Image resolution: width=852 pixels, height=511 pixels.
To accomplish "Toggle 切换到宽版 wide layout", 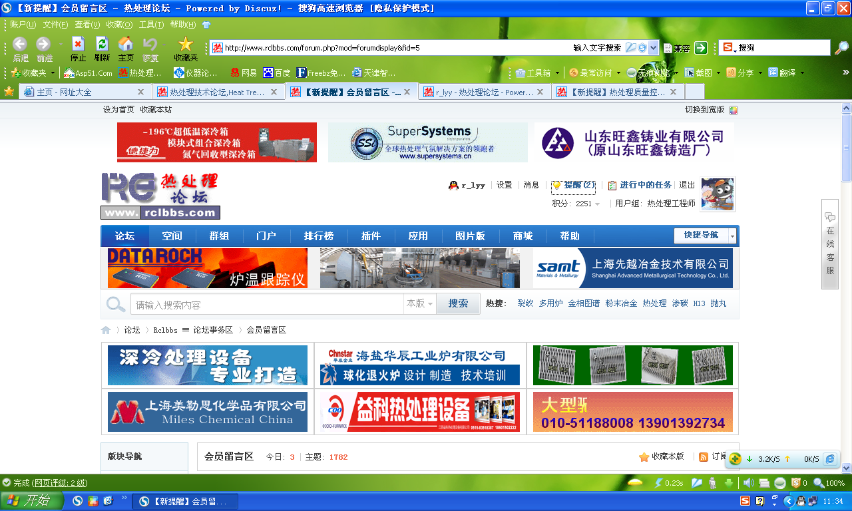I will coord(704,110).
